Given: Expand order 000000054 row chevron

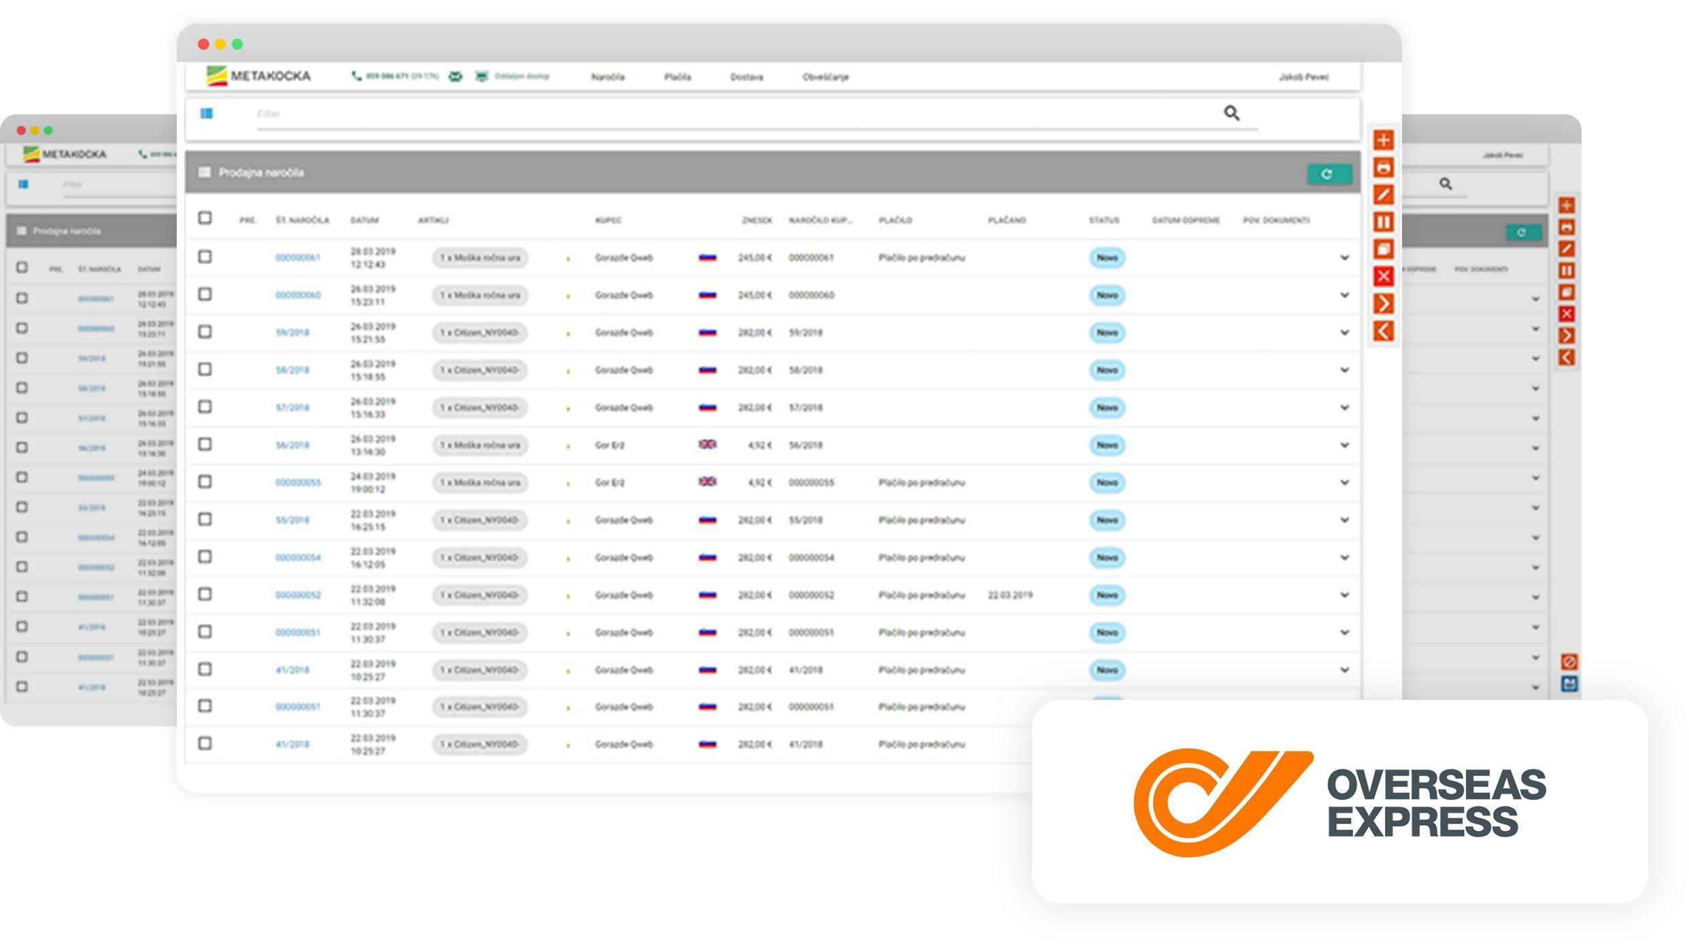Looking at the screenshot, I should (x=1344, y=557).
